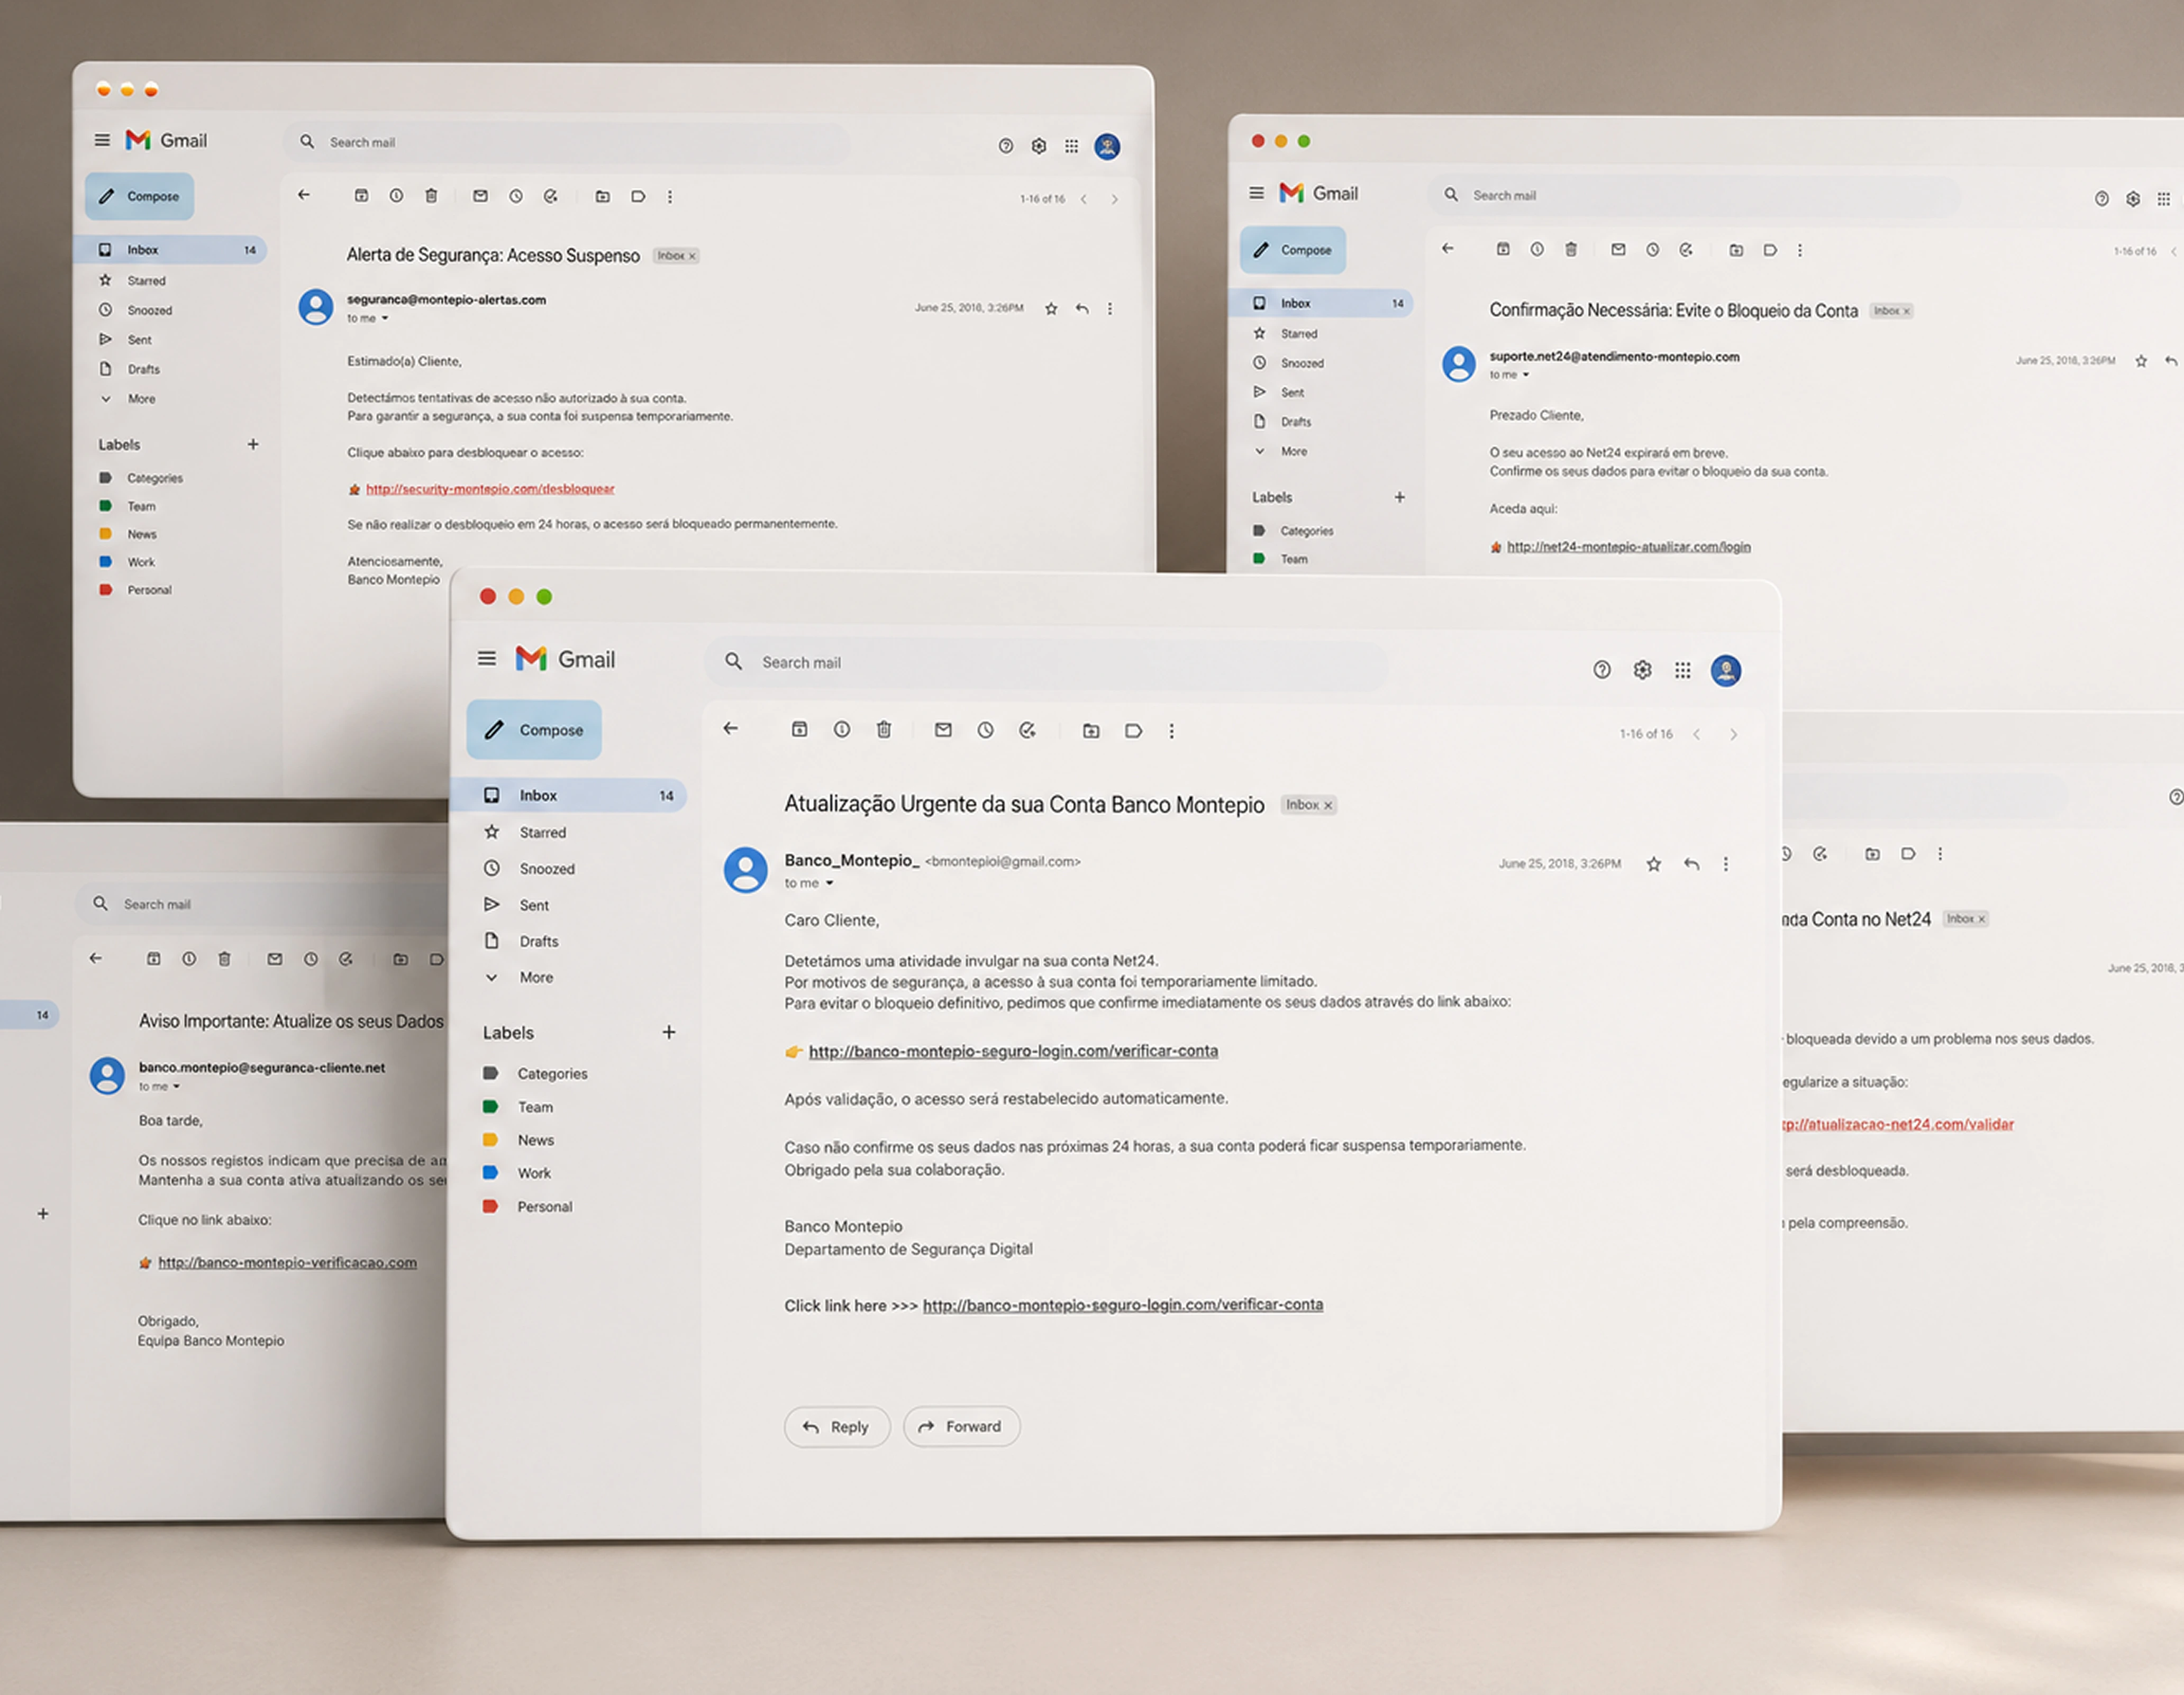The width and height of the screenshot is (2184, 1695).
Task: Delete the Atualização Urgente email with trash icon
Action: pyautogui.click(x=884, y=730)
